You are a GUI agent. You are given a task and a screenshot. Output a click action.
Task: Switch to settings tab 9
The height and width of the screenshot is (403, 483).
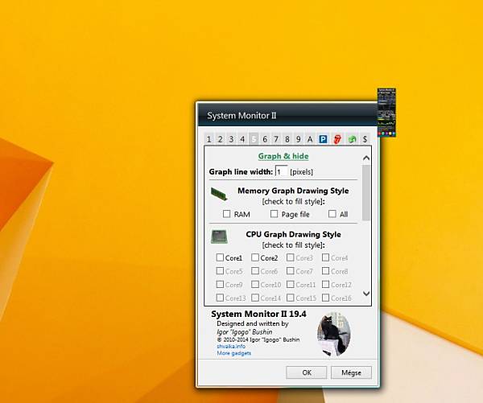298,139
